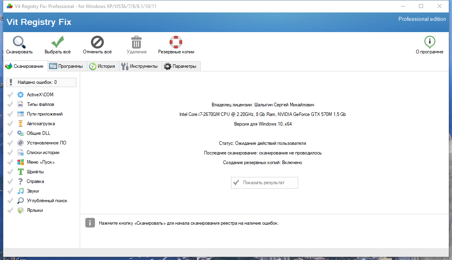Select the Углублённый поиск category label
Screen dimensions: 452x260
point(47,201)
